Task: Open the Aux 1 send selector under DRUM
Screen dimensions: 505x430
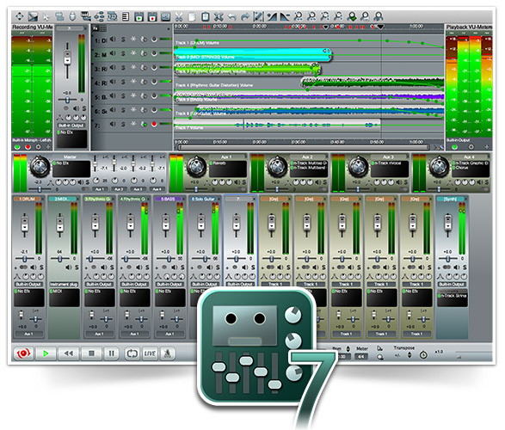Action: [28, 334]
